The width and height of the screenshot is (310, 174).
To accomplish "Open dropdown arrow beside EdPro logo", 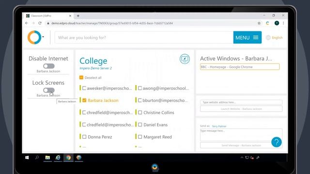I will tap(43, 37).
